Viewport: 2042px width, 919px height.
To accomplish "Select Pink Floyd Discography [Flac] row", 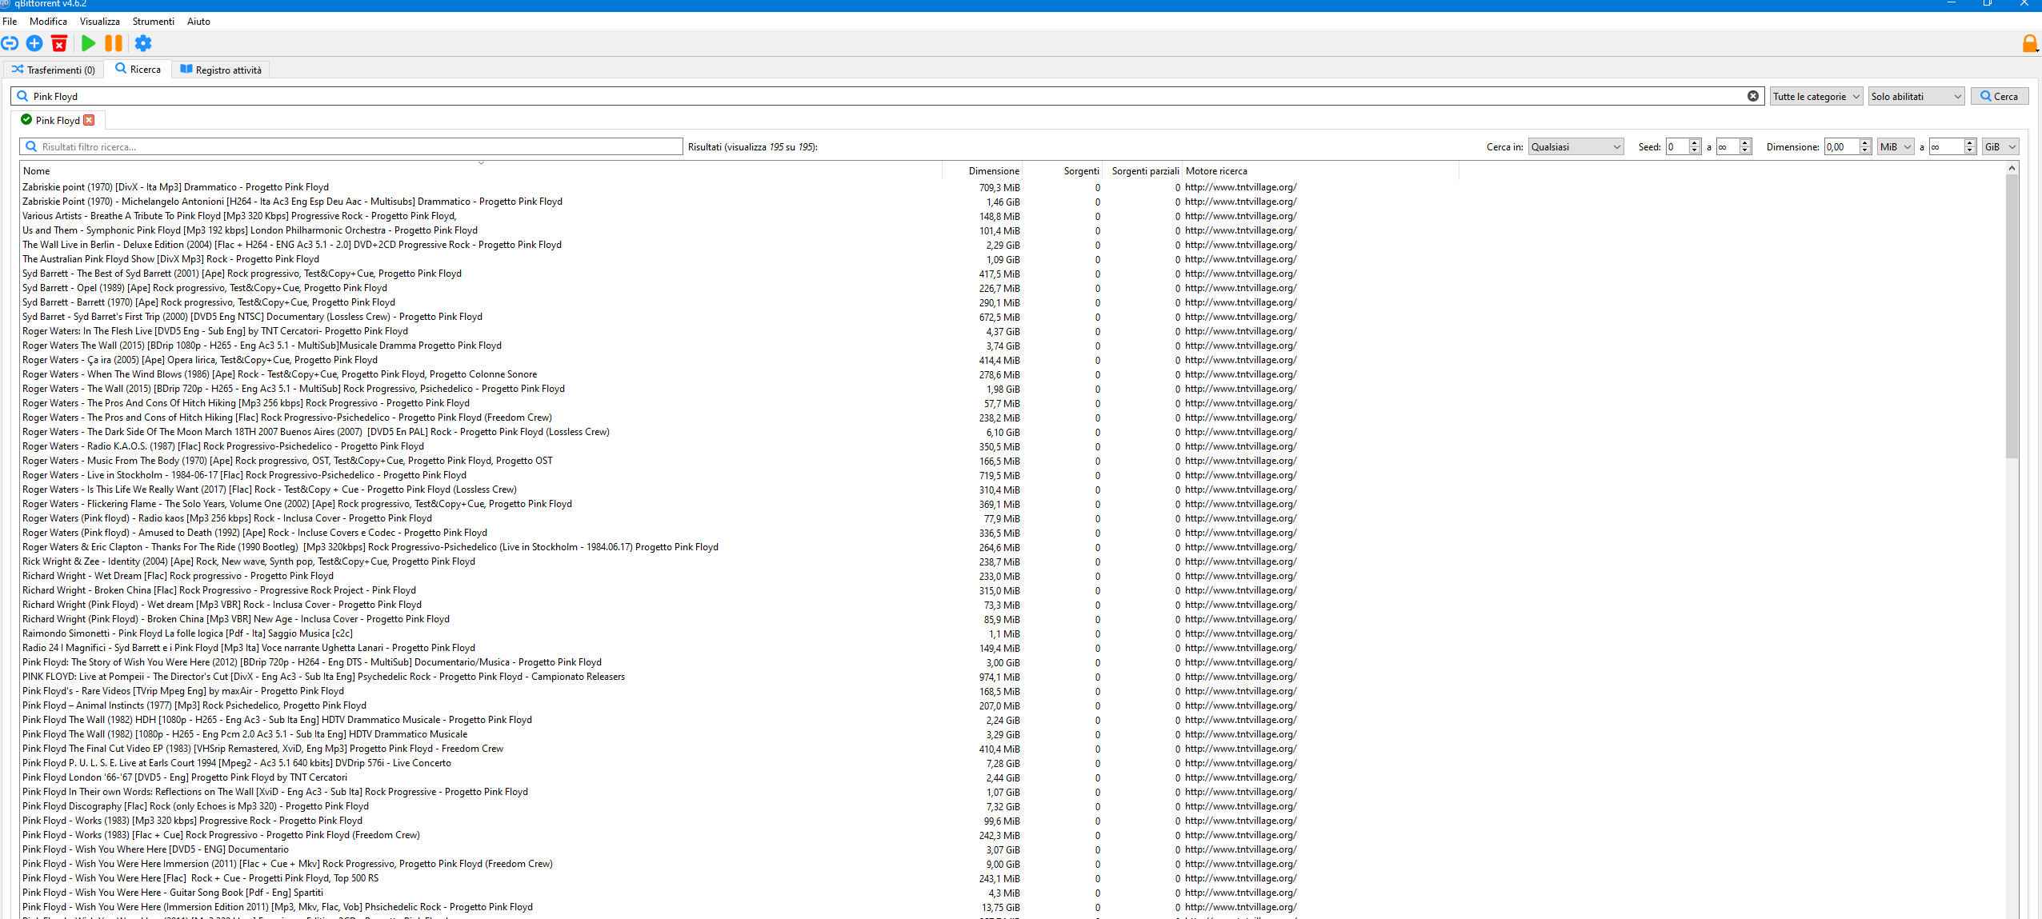I will [x=740, y=806].
